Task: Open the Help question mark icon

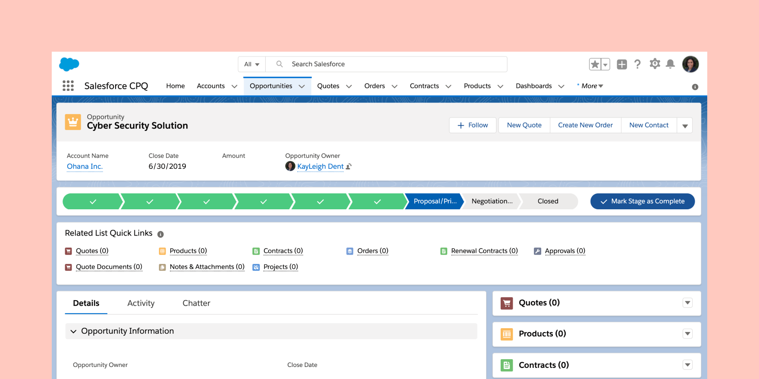Action: 637,64
